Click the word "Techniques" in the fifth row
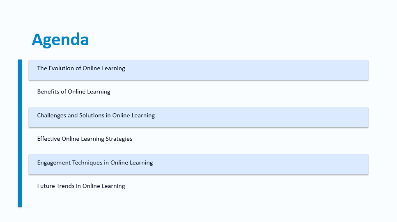The image size is (397, 222). click(x=87, y=163)
